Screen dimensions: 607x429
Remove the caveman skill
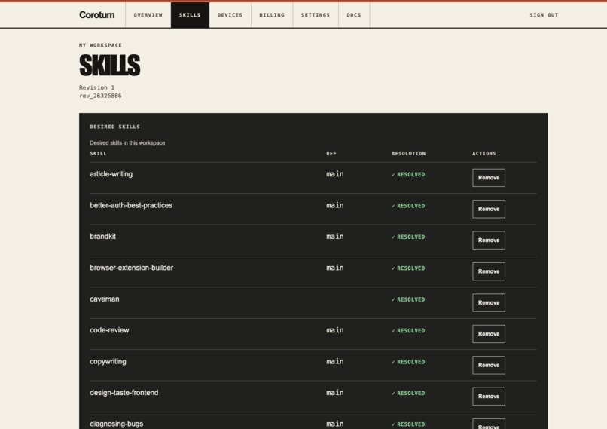(x=489, y=302)
